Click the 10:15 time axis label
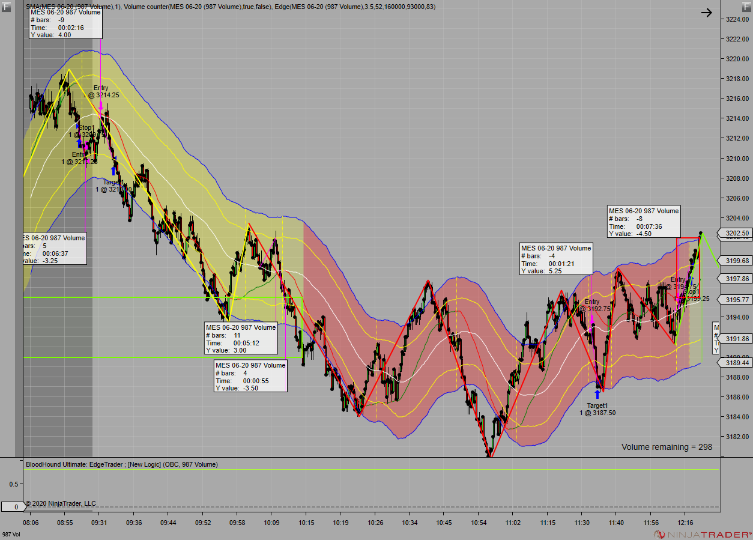Screen dimensions: 753x540 (x=306, y=523)
